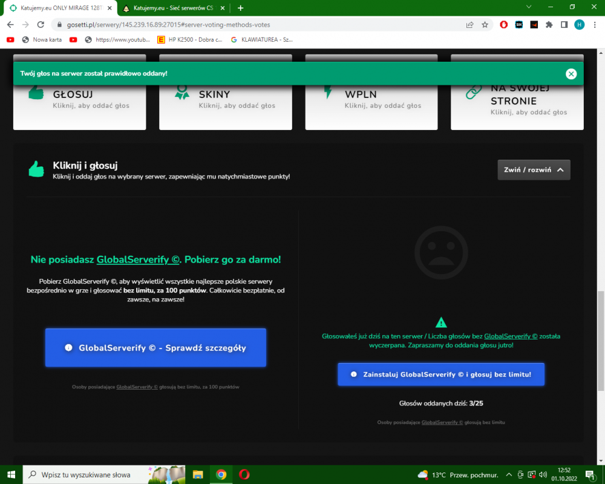The image size is (605, 484).
Task: Open the Windows Start menu
Action: click(11, 474)
